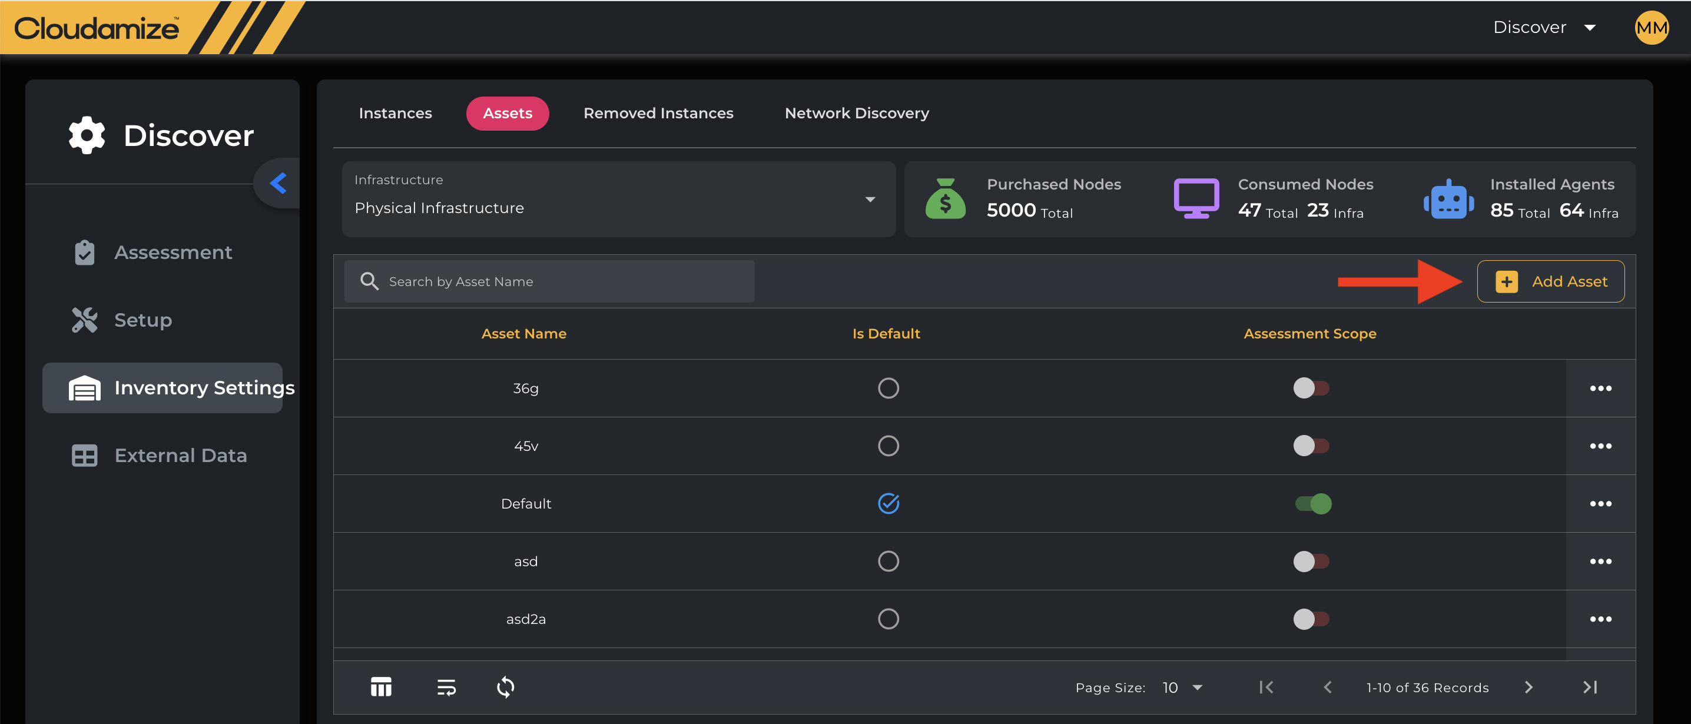Open three-dot menu for 36g row
Viewport: 1691px width, 724px height.
coord(1600,388)
